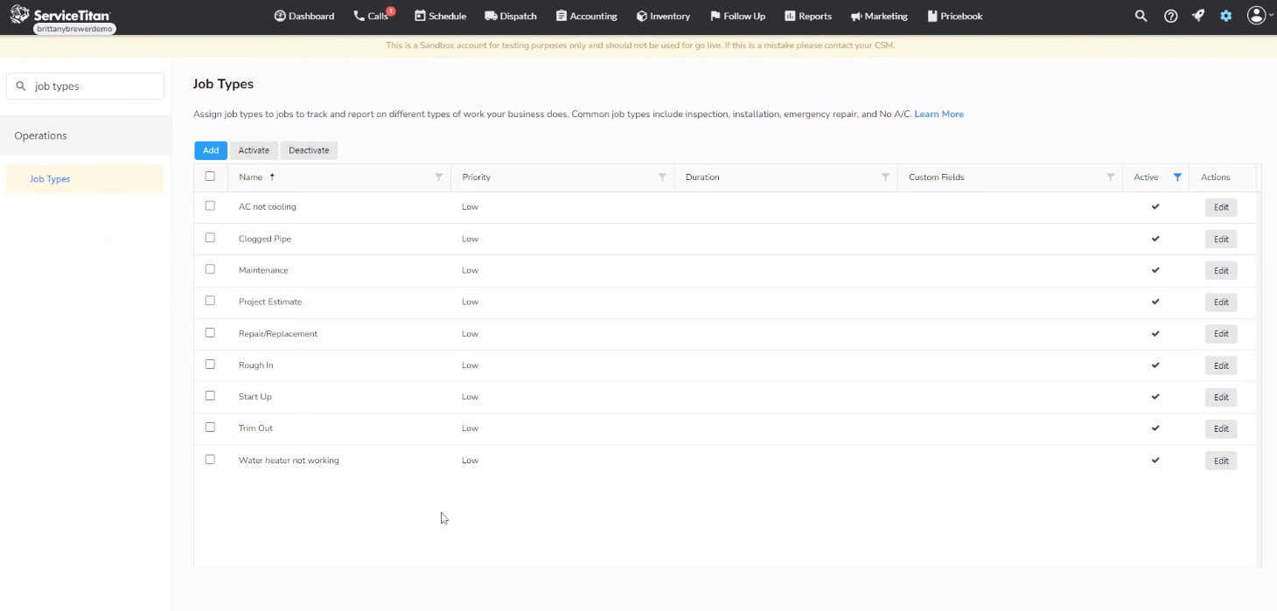Open the Learn More link

tap(939, 114)
